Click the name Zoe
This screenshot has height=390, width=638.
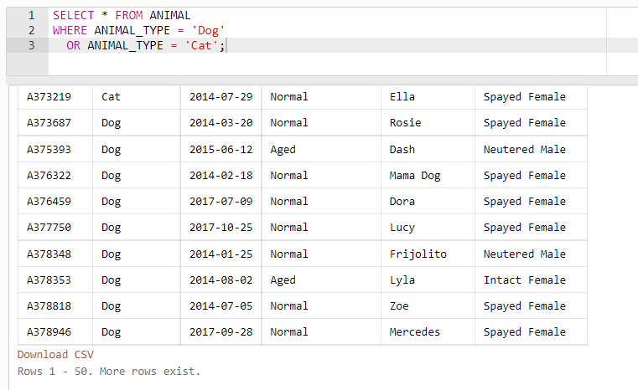[399, 306]
